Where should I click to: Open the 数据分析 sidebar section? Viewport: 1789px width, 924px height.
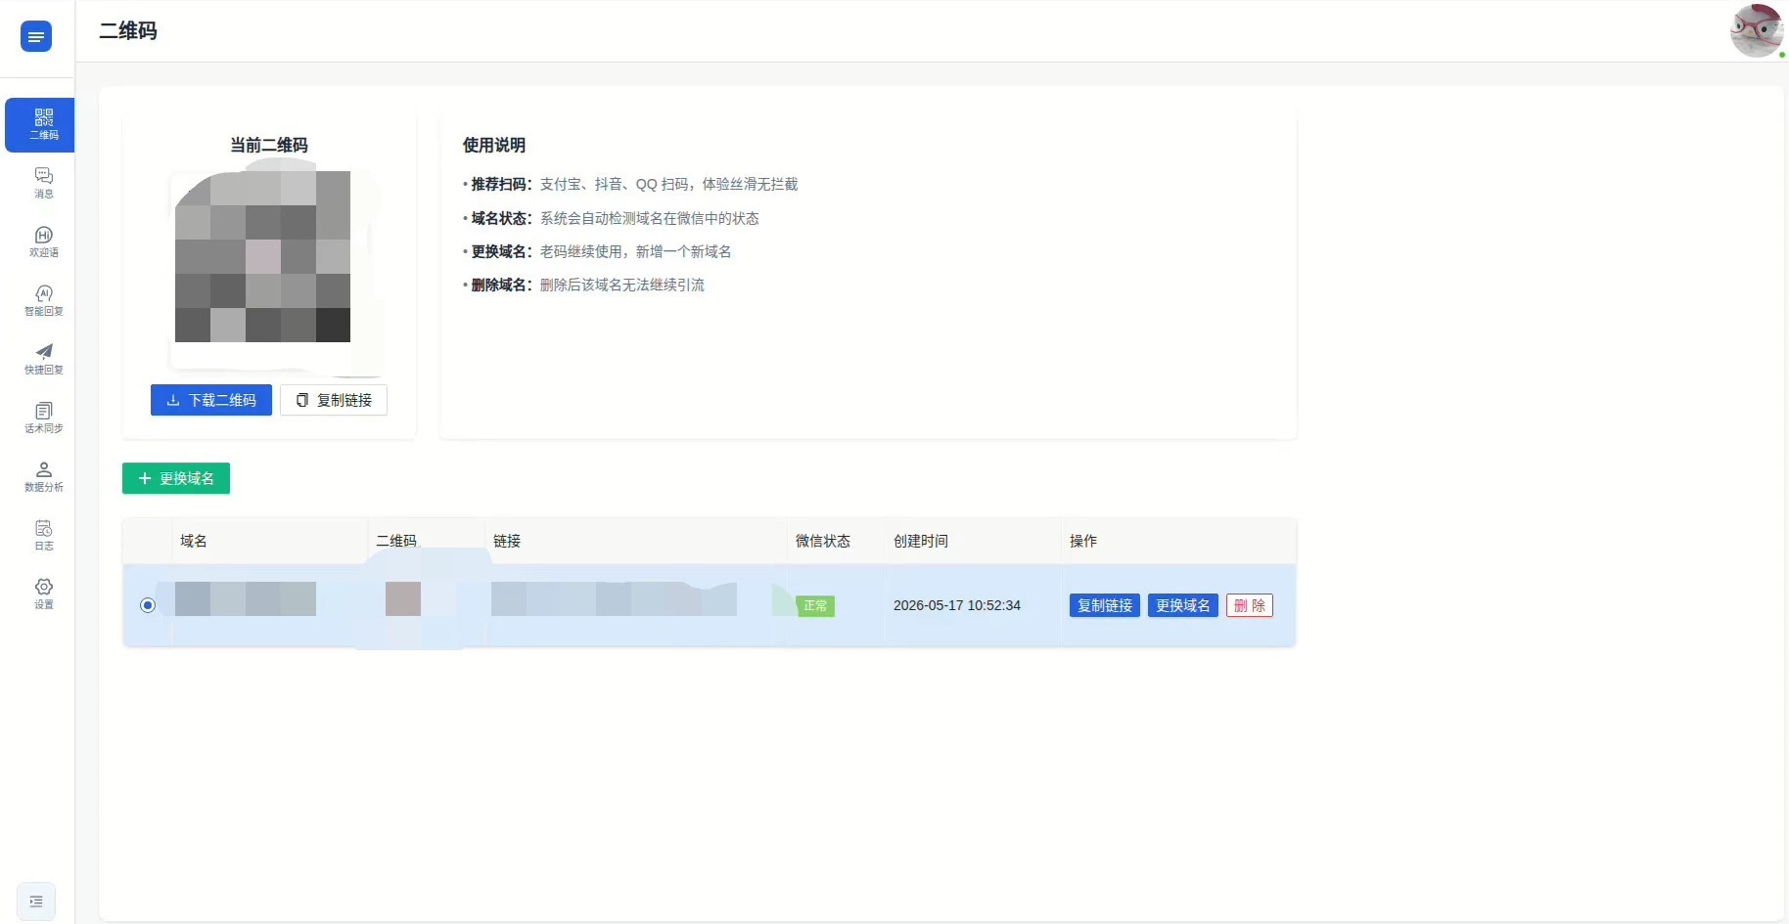point(43,476)
